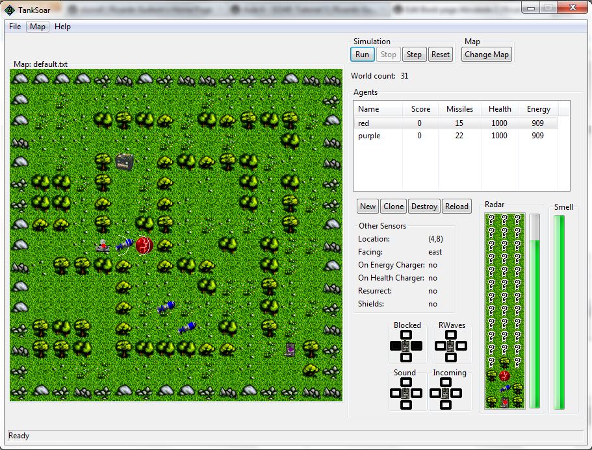This screenshot has width=592, height=450.
Task: Advance the simulation with the Step button
Action: coord(413,55)
